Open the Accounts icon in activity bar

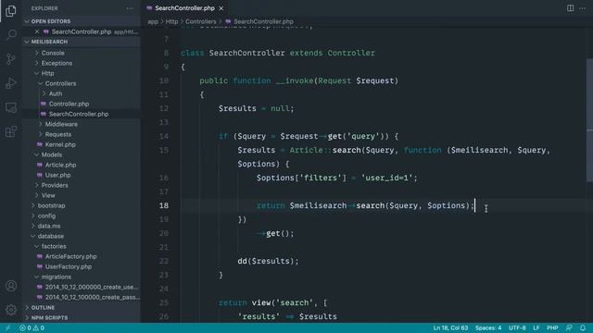[11, 286]
